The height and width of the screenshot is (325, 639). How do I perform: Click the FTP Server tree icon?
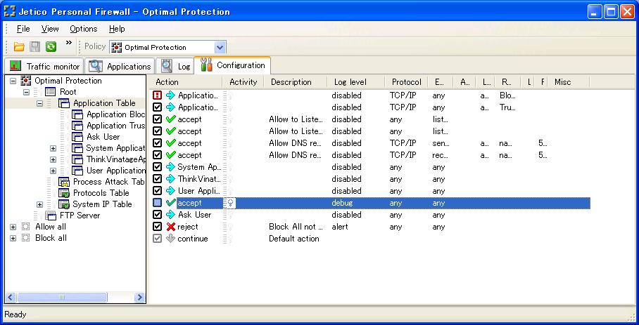(x=50, y=215)
